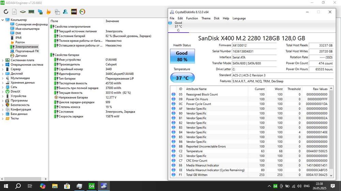Click the status orb for CRC Error Count

tap(173, 160)
